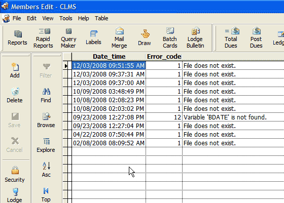Open the Security sidebar icon
This screenshot has width=284, height=203.
pos(15,175)
